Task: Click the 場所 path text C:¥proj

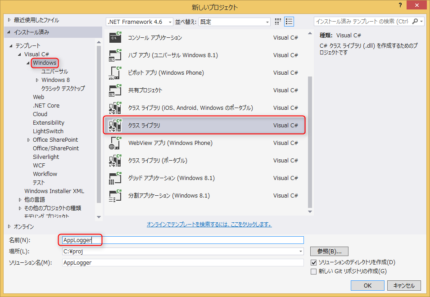Action: pos(73,251)
